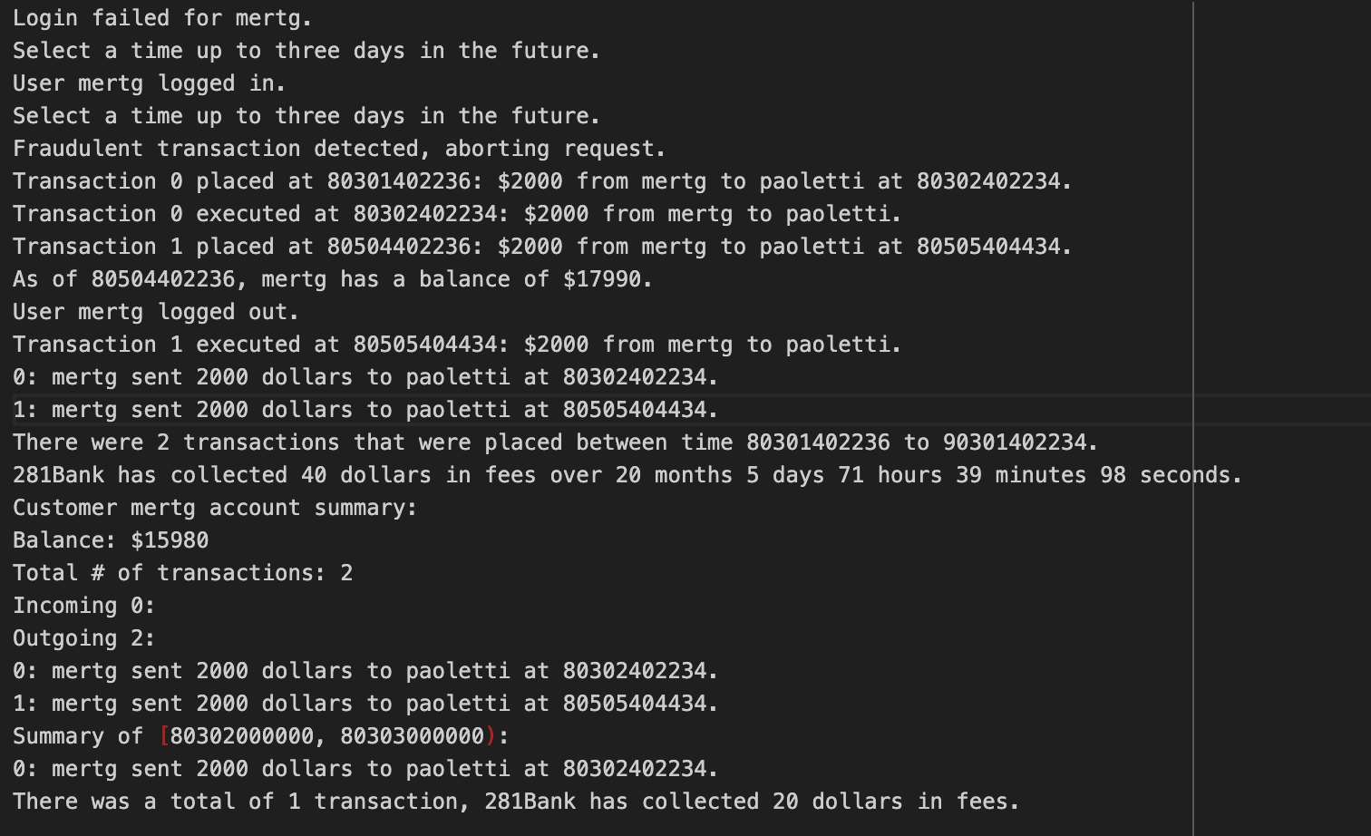Image resolution: width=1371 pixels, height=836 pixels.
Task: Click the 'Transaction 0 executed at 80302402234' line
Action: coord(457,214)
